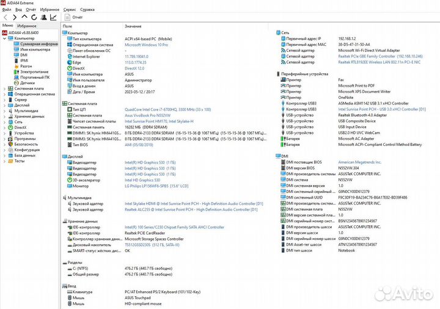Click the Устройства sidebar icon

[x=10, y=133]
